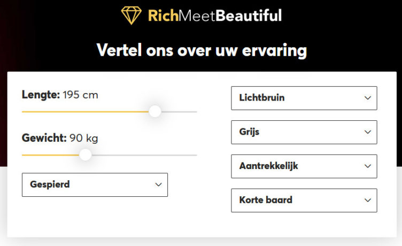
Task: Open the Grijs dropdown
Action: point(304,132)
